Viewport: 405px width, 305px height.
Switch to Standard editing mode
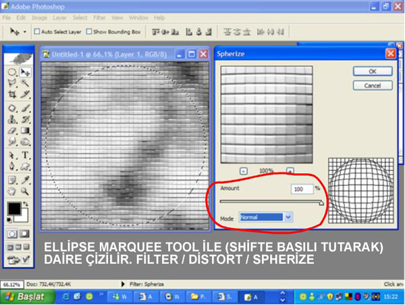(x=12, y=234)
